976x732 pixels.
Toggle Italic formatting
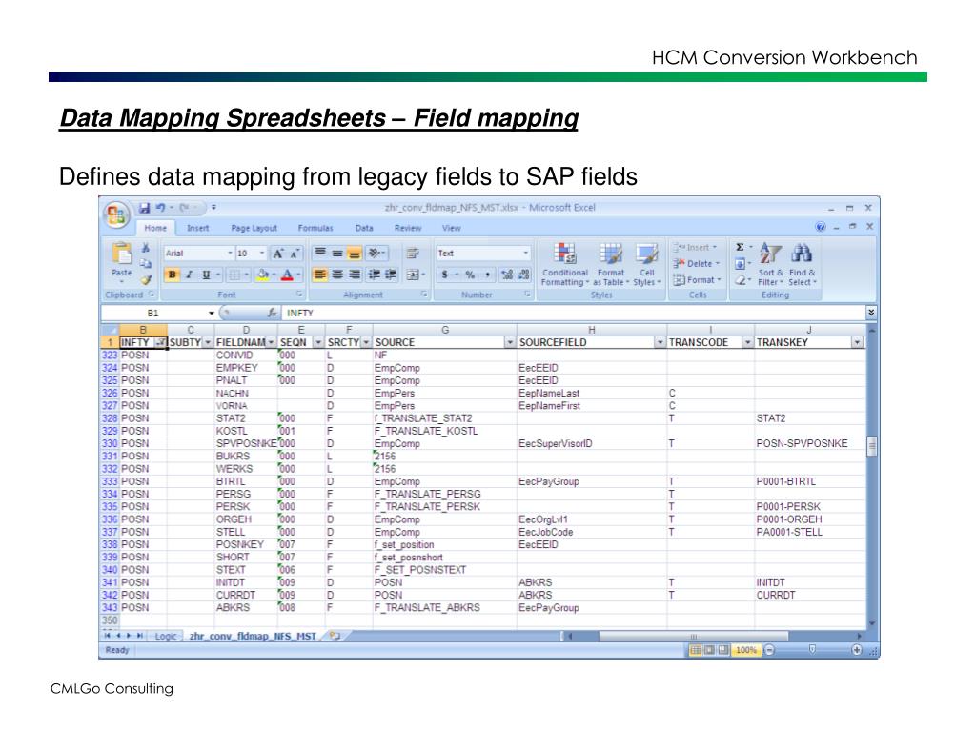pos(189,274)
